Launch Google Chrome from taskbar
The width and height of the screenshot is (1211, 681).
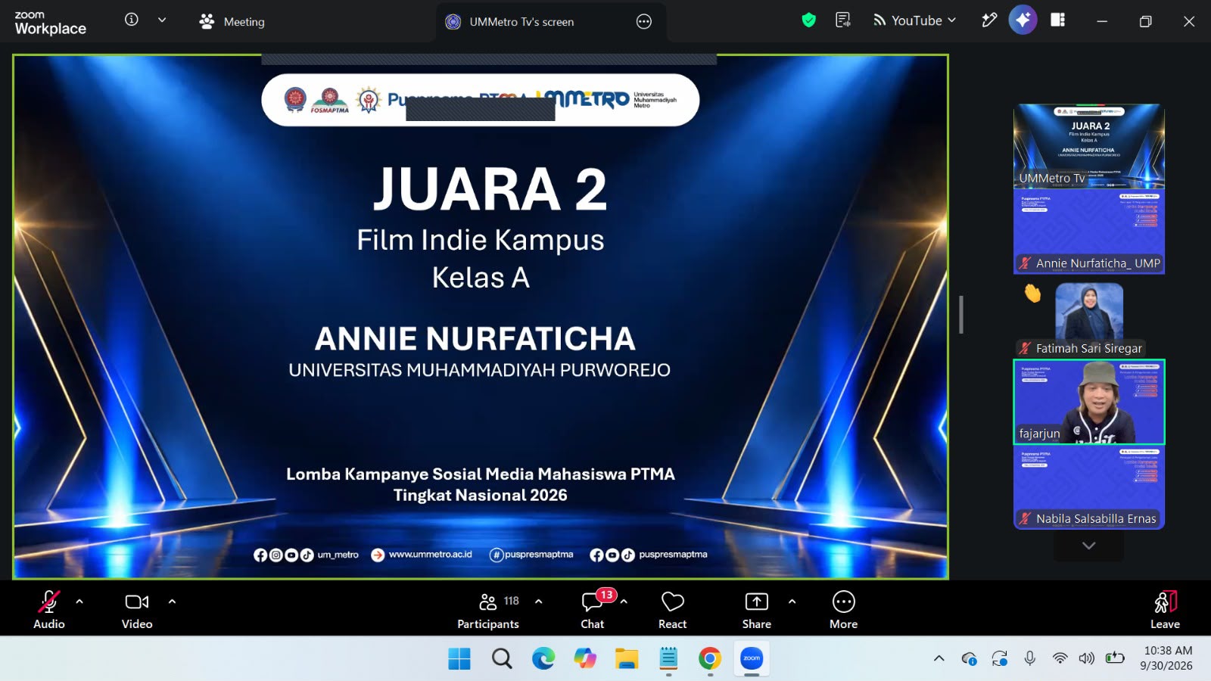click(710, 659)
